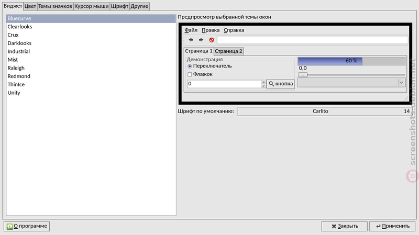Click the кнопка search button in preview

coord(280,84)
